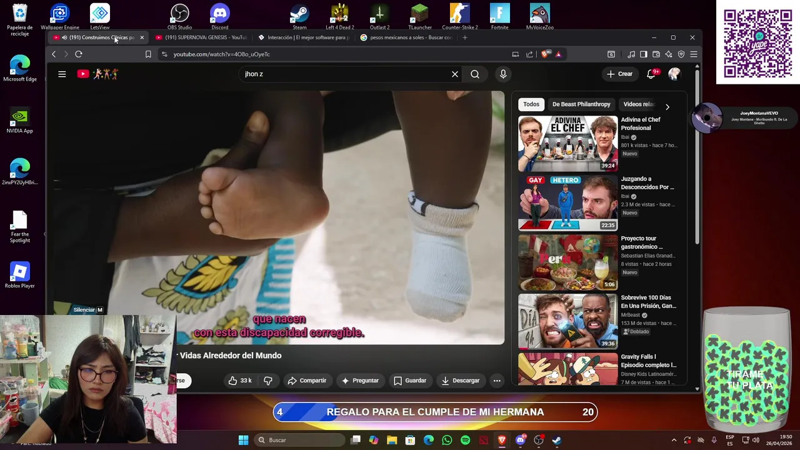
Task: Click the install app icon in address bar
Action: (516, 54)
